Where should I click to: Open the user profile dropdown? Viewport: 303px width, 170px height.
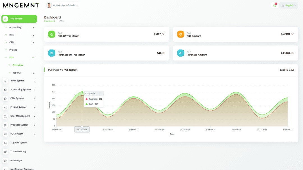62,5
